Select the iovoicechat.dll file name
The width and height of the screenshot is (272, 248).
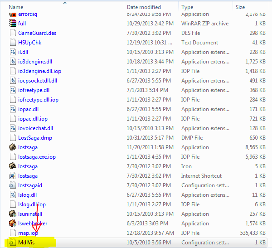[35, 128]
